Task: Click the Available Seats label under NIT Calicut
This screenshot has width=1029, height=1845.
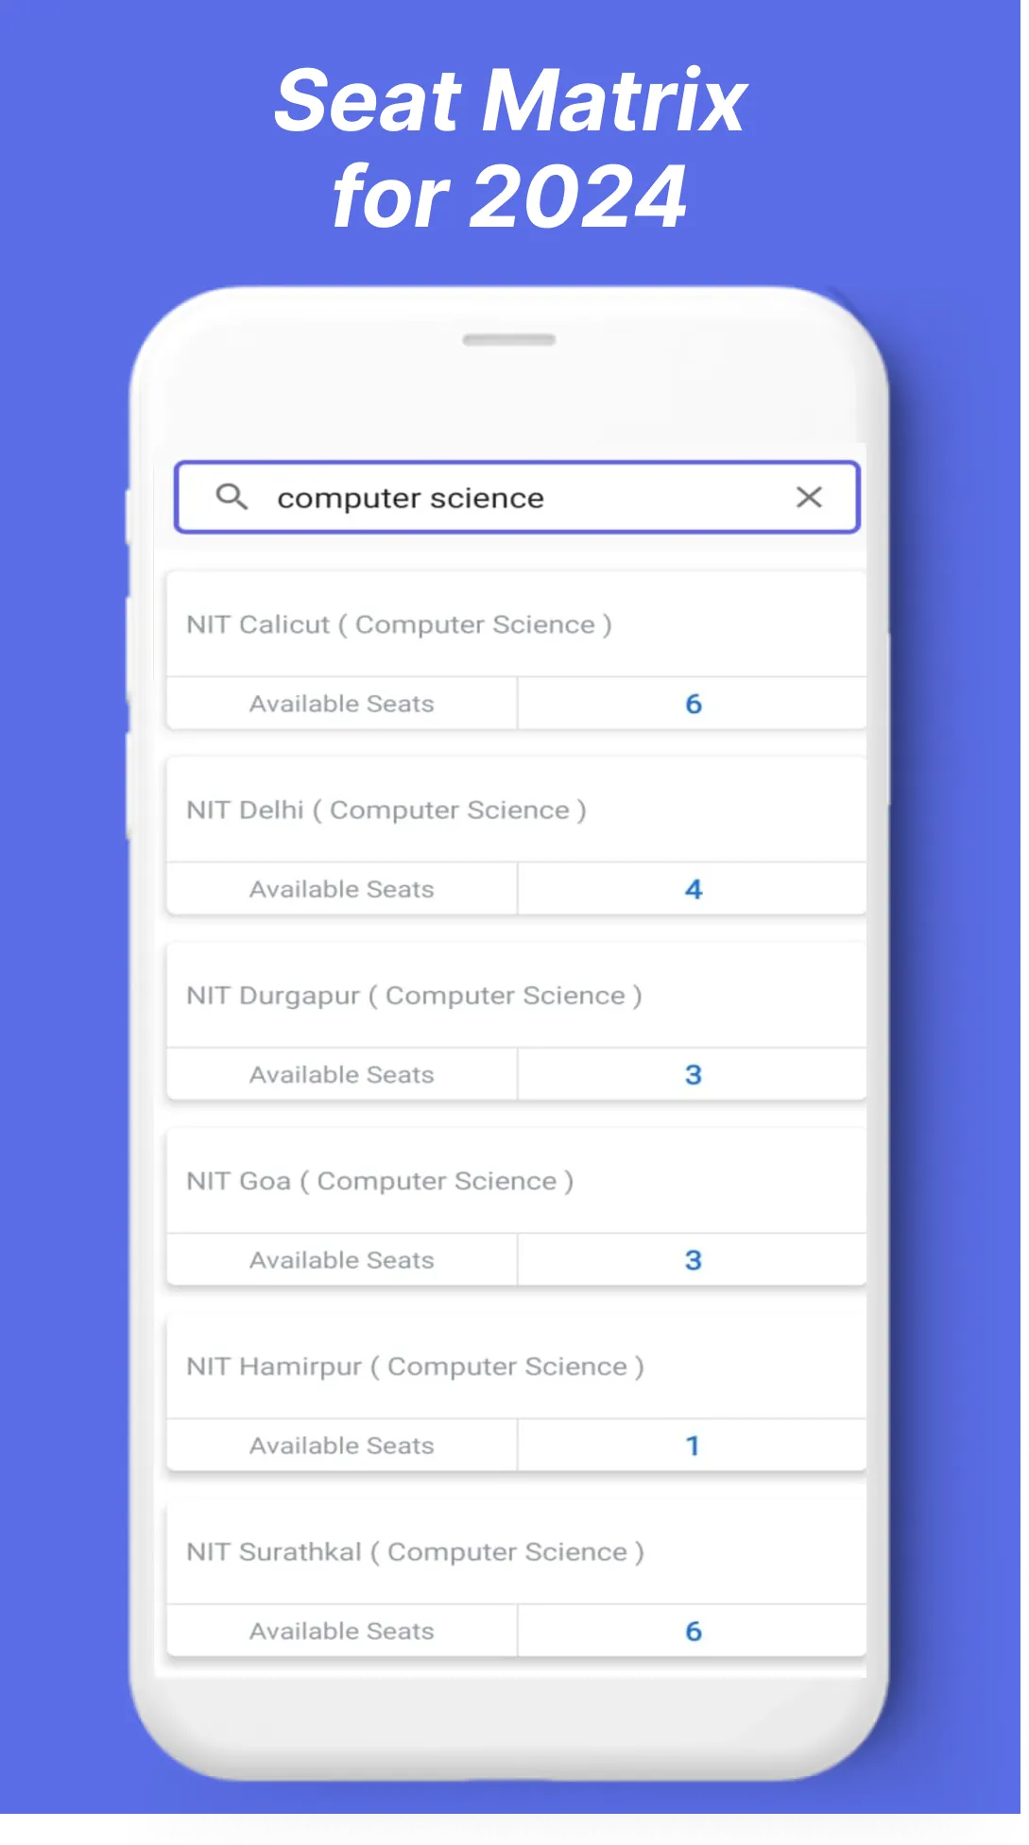Action: pos(341,703)
